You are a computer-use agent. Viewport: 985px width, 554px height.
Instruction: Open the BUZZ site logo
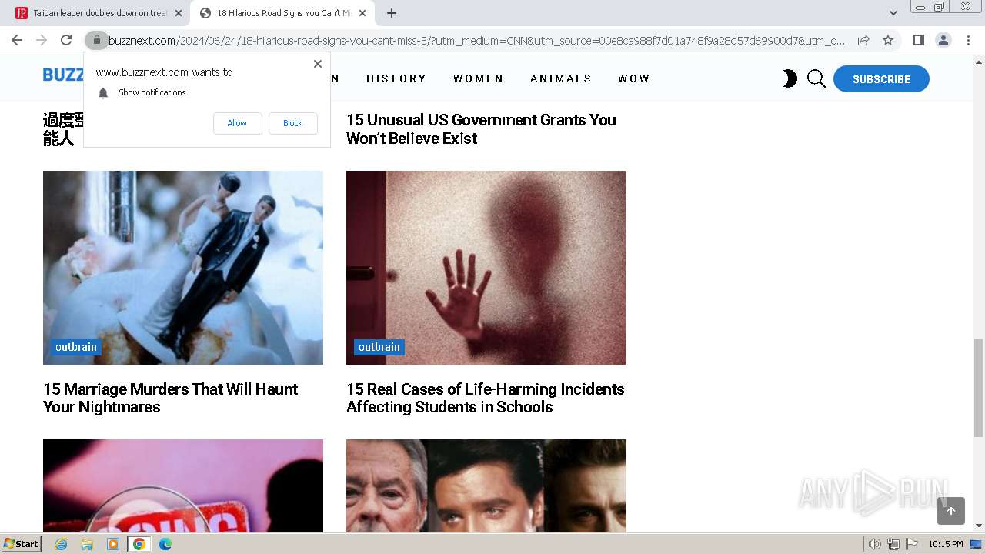(x=63, y=75)
